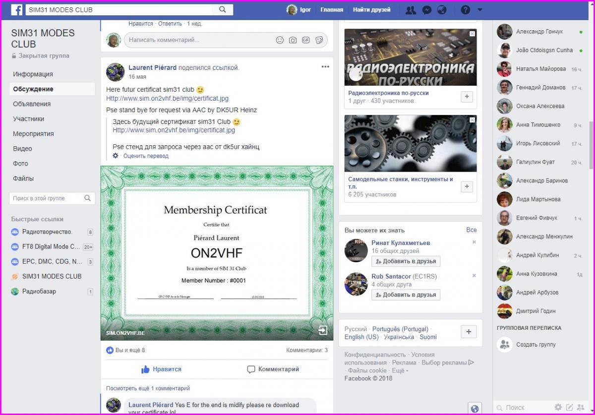
Task: Open the Messenger icon in top bar
Action: pyautogui.click(x=426, y=10)
